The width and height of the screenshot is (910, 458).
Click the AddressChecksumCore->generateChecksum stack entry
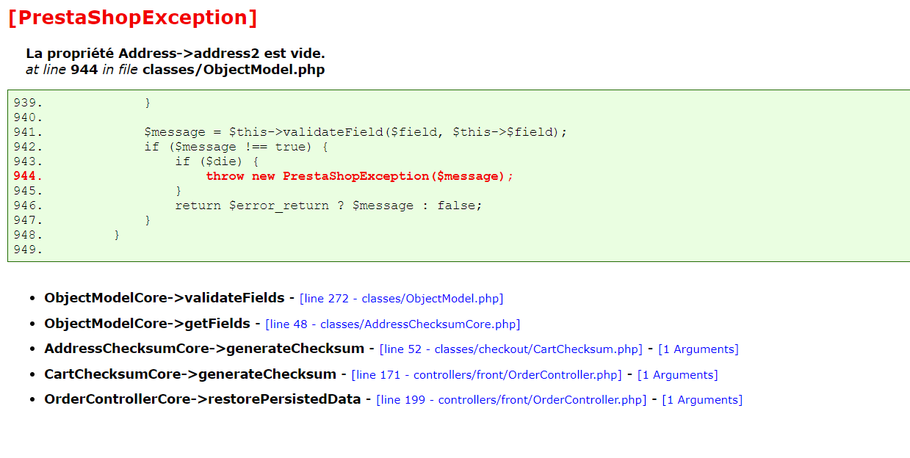click(204, 349)
